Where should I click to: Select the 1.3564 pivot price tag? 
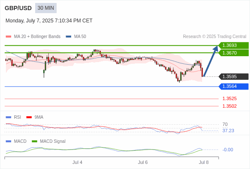click(x=233, y=86)
